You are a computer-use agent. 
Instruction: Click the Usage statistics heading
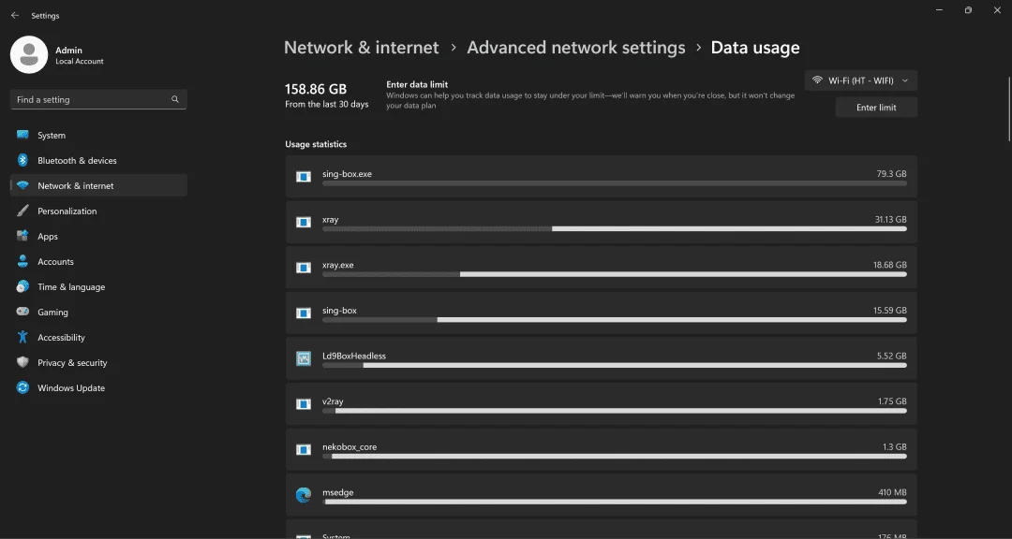(316, 144)
